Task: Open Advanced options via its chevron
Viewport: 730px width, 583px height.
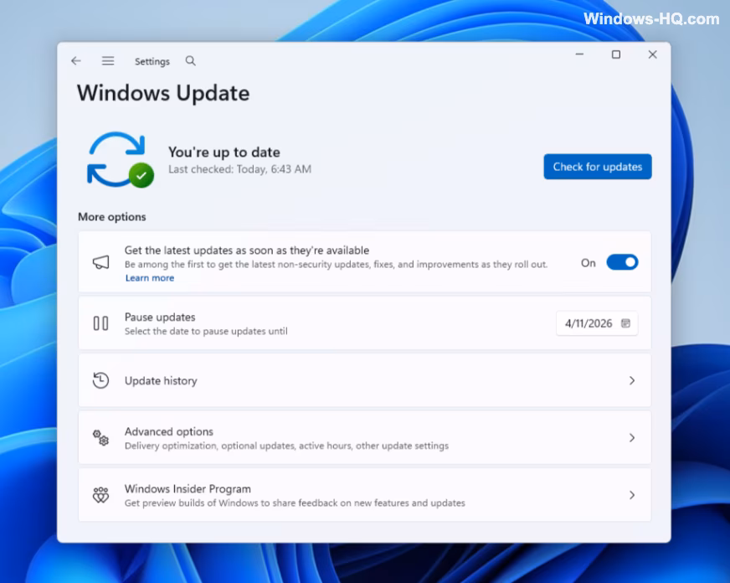Action: (632, 438)
